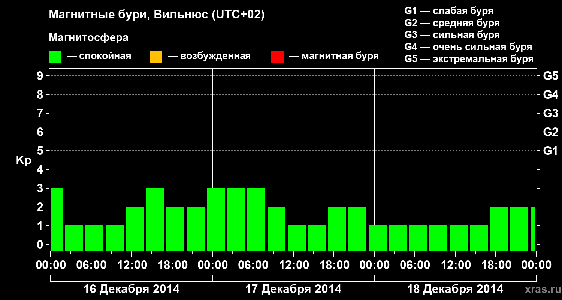Click Kp 2 bar at 18:00 on 17 Декабря
This screenshot has height=300, width=562.
pyautogui.click(x=337, y=228)
